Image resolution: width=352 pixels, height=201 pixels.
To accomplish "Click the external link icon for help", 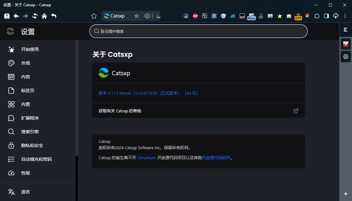I will pyautogui.click(x=296, y=111).
